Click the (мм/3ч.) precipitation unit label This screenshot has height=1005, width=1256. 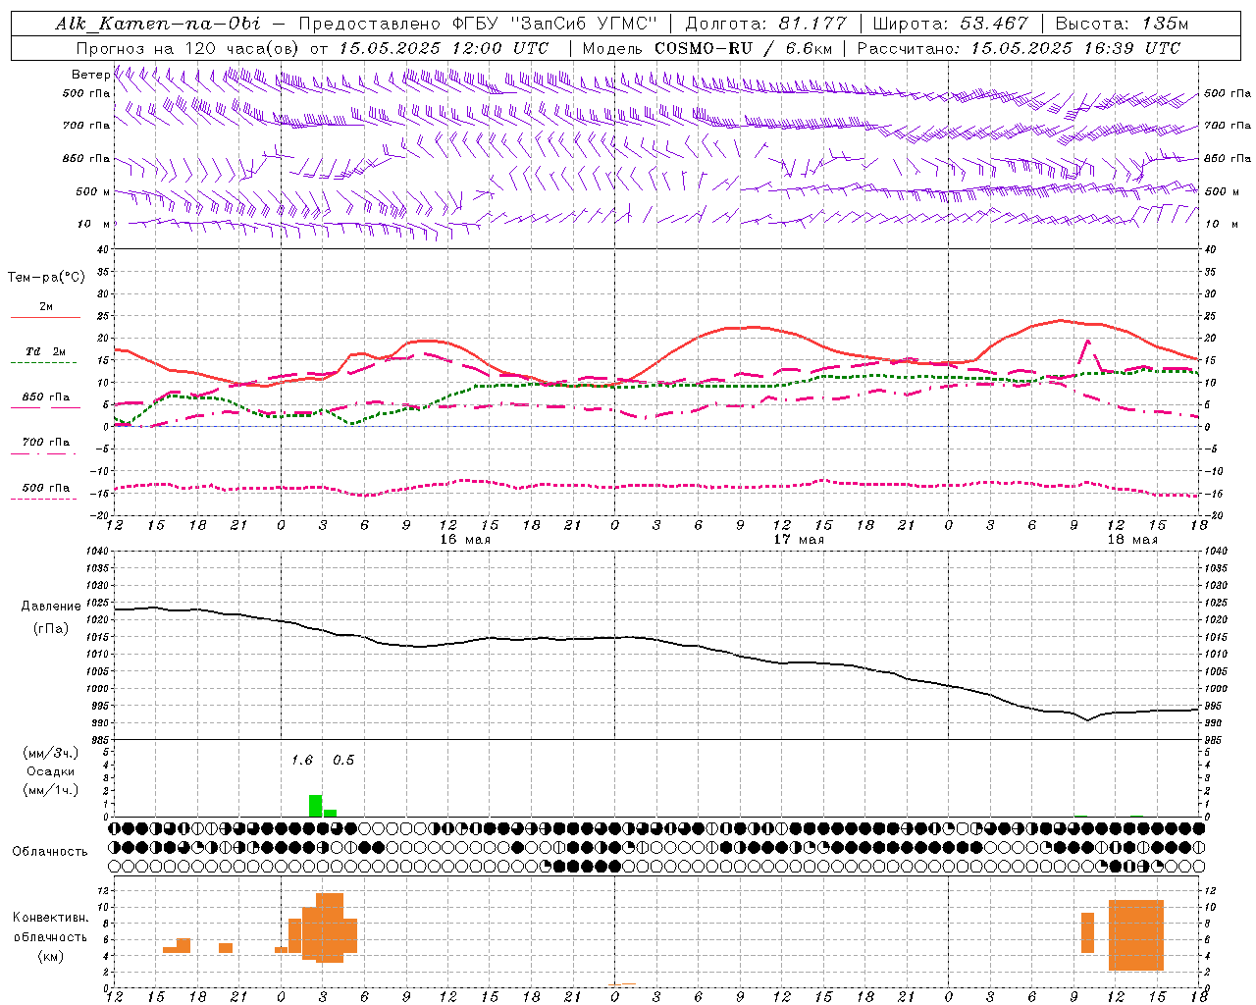click(x=51, y=753)
